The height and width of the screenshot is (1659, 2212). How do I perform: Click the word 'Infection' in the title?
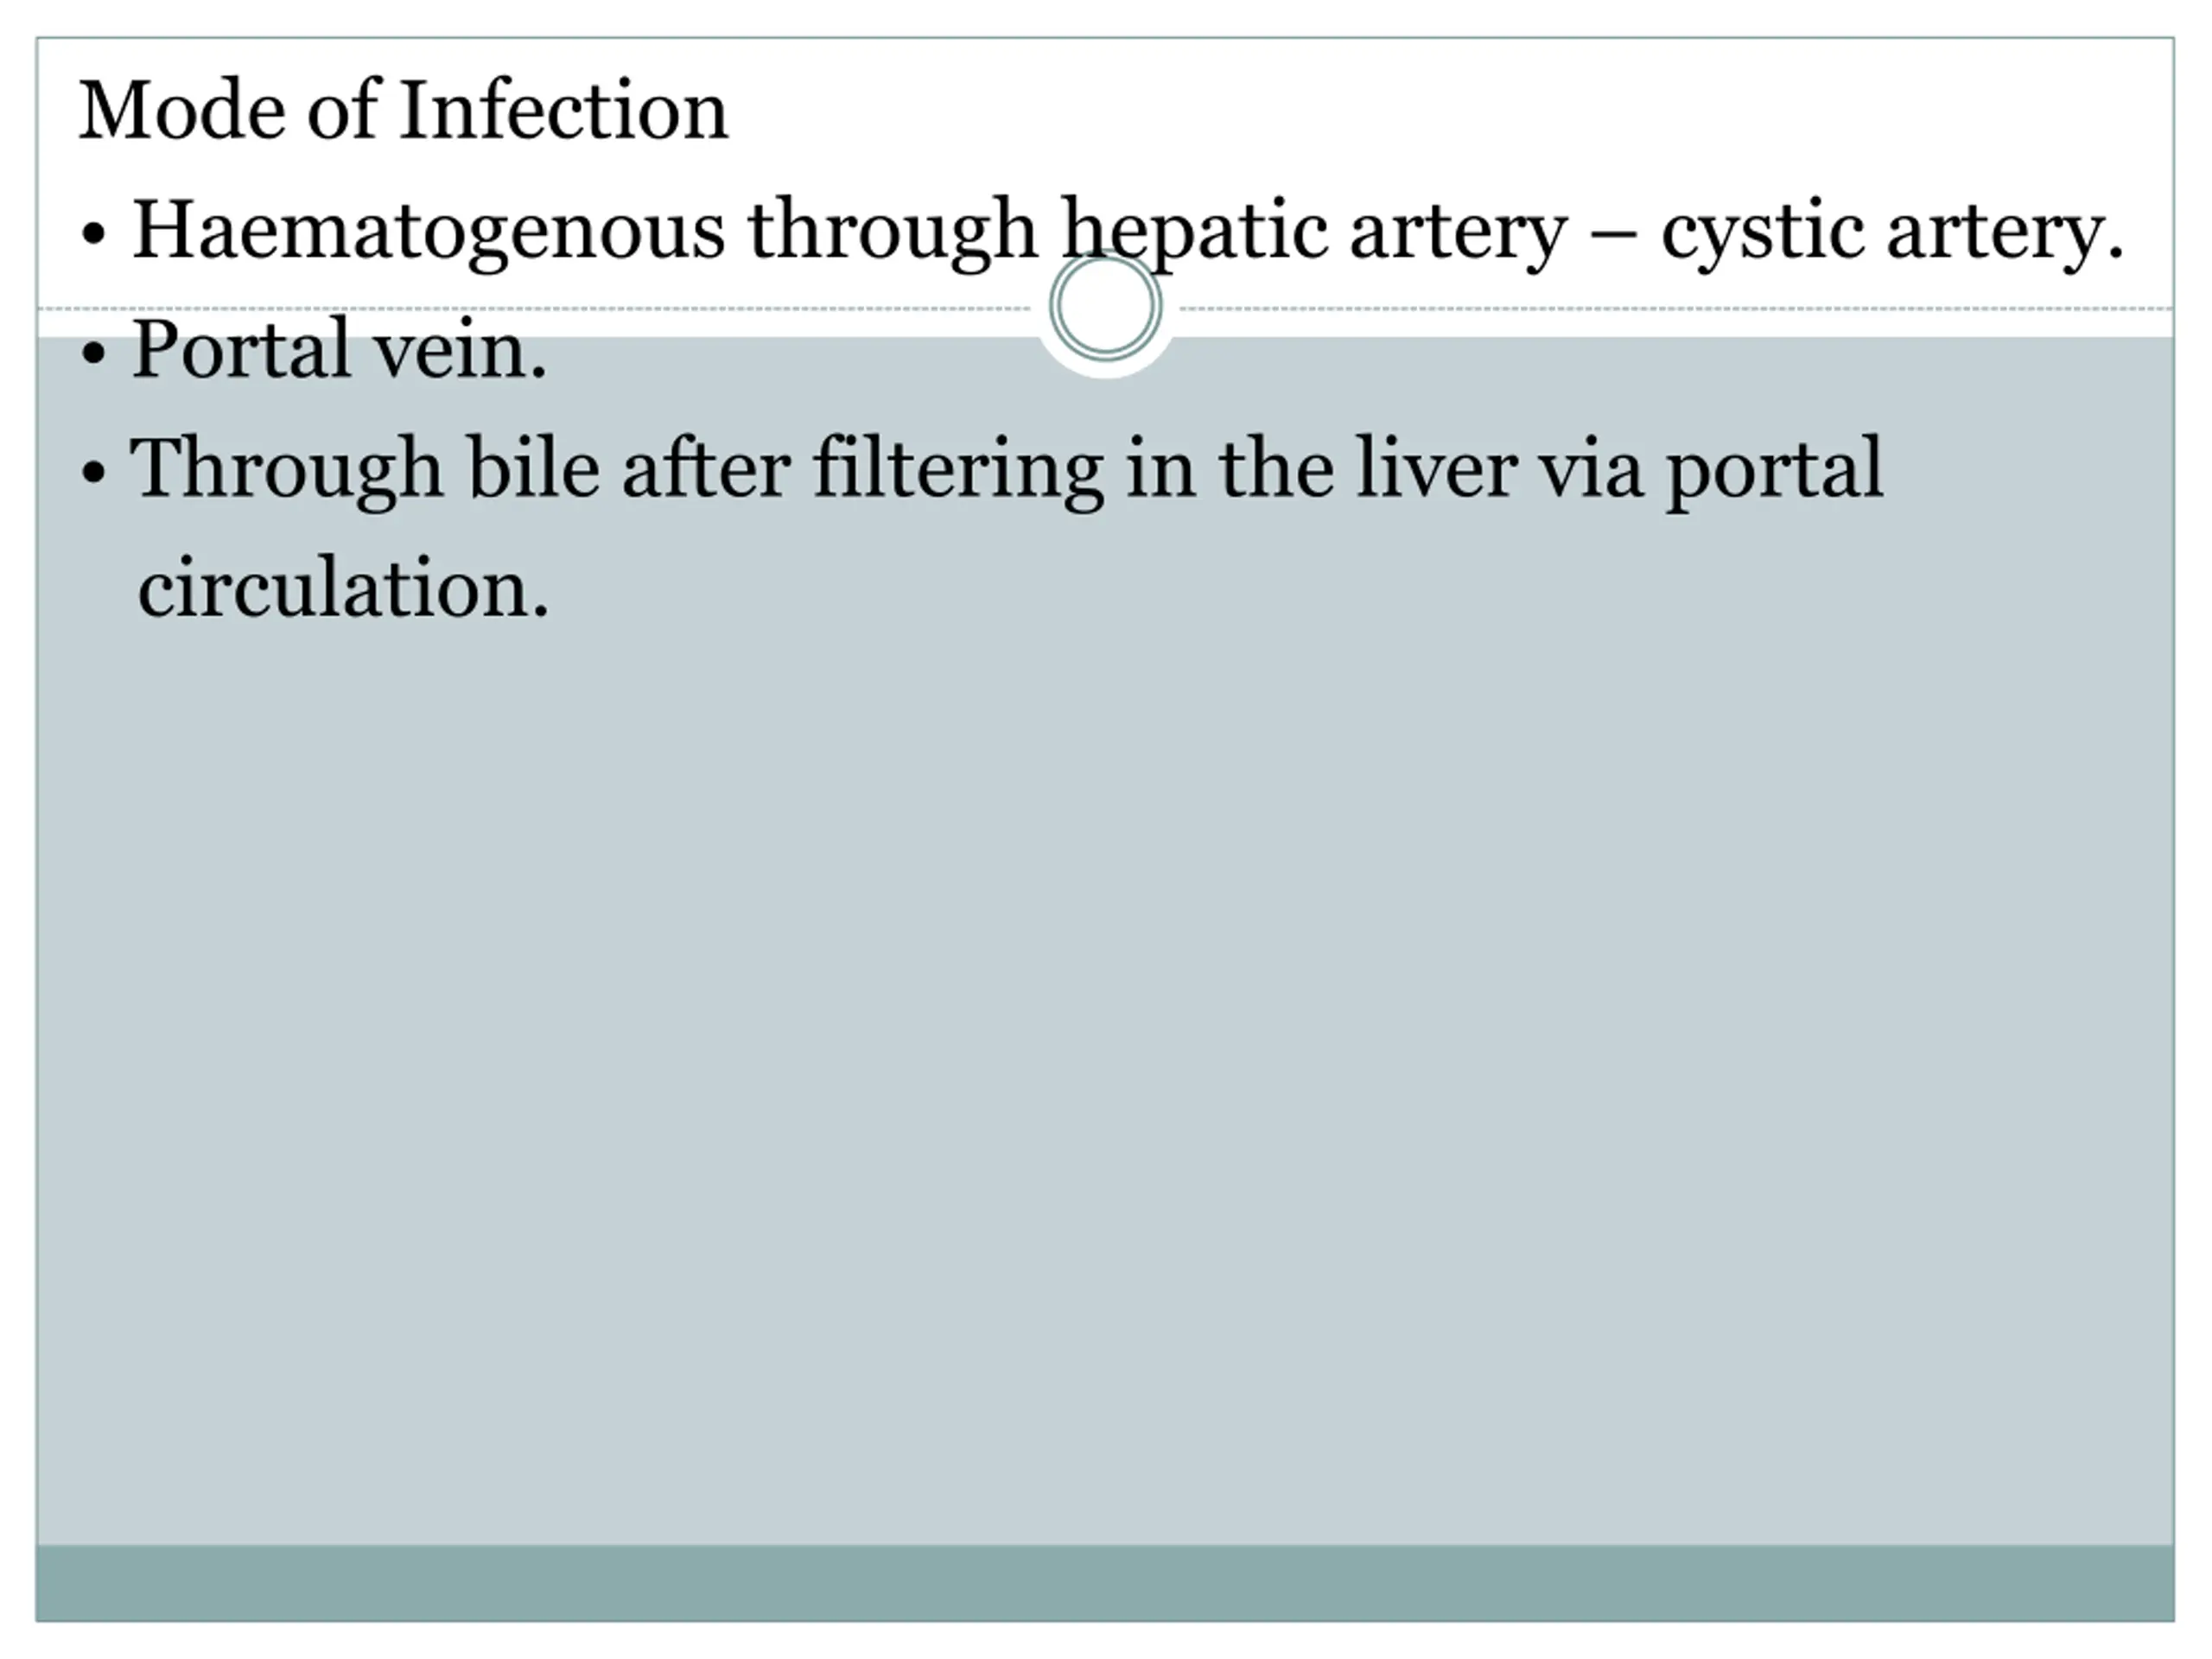[x=564, y=109]
